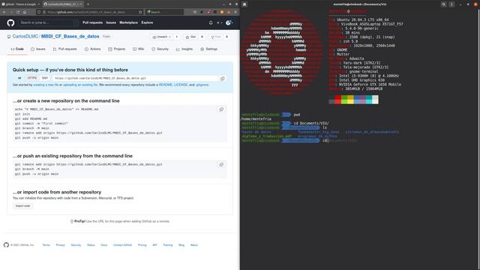Viewport: 480px width, 270px height.
Task: Open a new terminal tab icon
Action: tap(244, 4)
